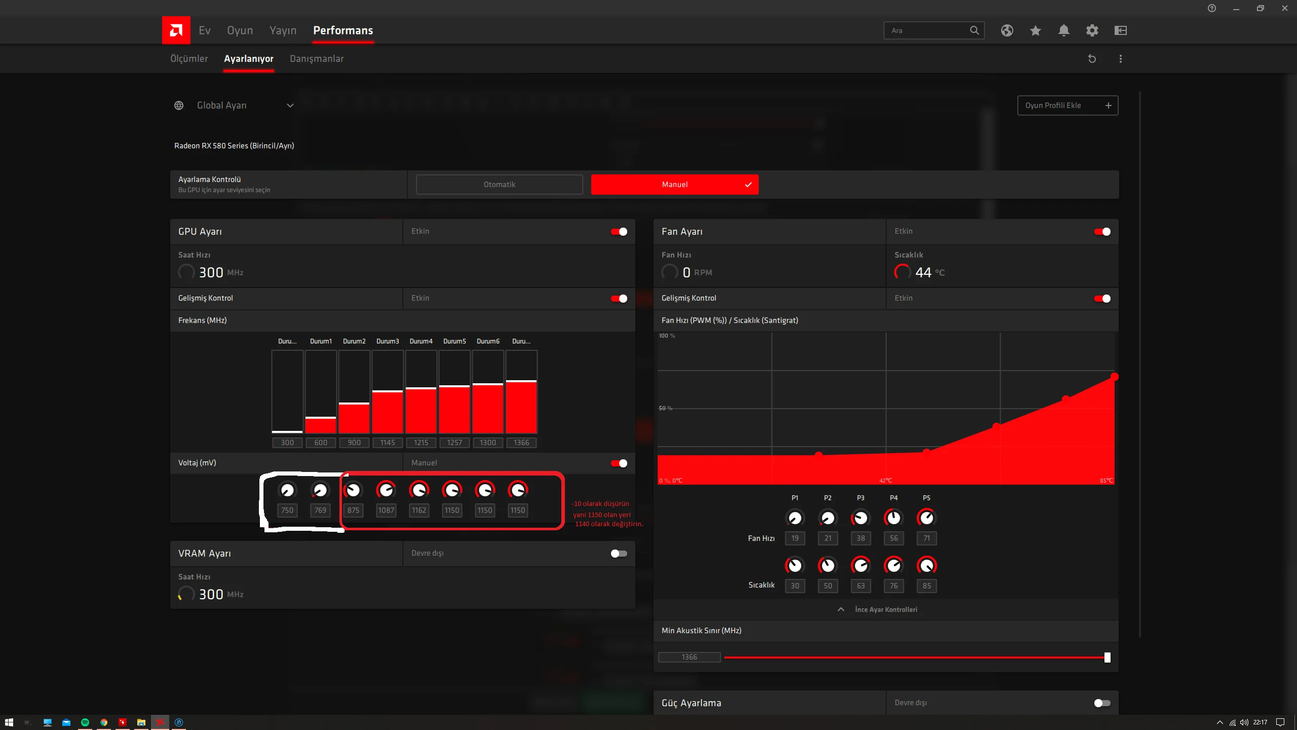Enable Güç Ayarlama toggle

point(1102,703)
